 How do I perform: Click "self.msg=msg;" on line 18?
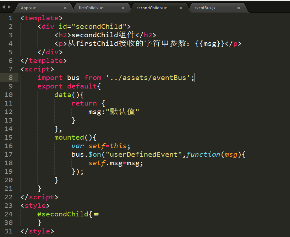116,163
